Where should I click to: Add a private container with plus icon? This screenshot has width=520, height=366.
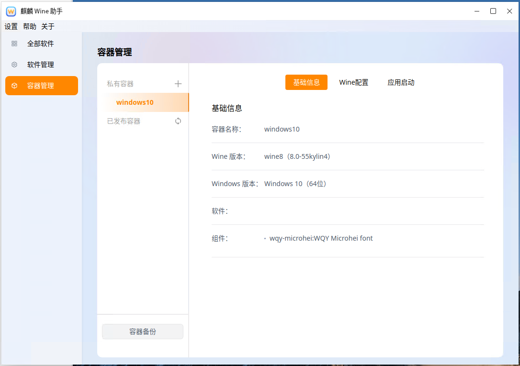click(178, 84)
